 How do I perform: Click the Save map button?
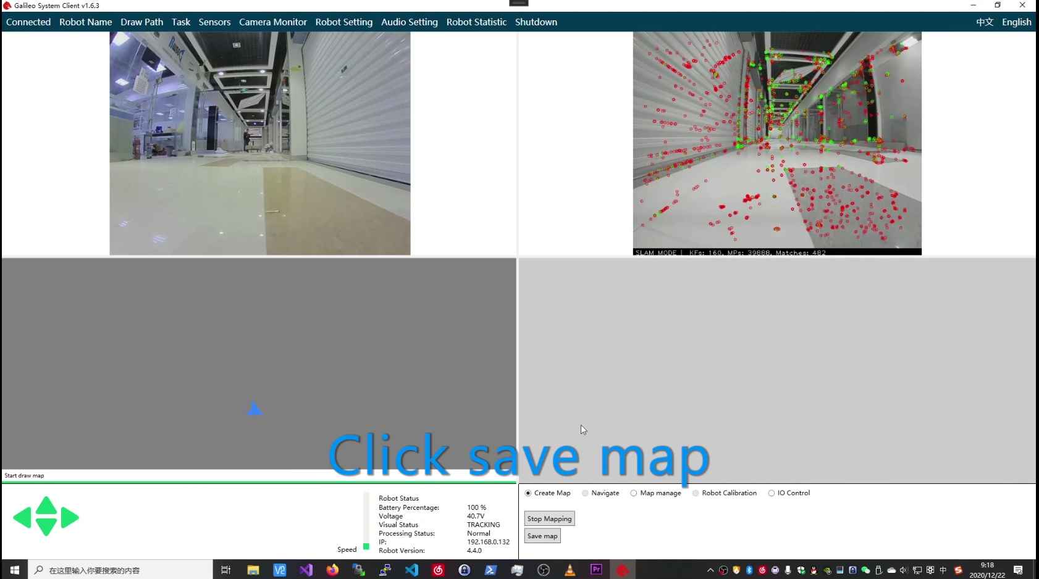(542, 536)
